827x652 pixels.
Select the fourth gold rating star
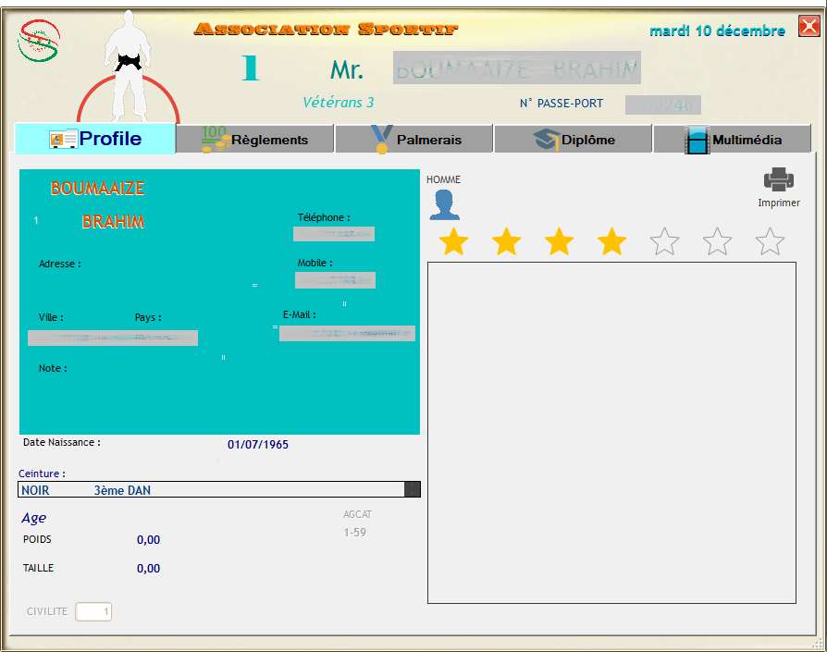tap(611, 242)
